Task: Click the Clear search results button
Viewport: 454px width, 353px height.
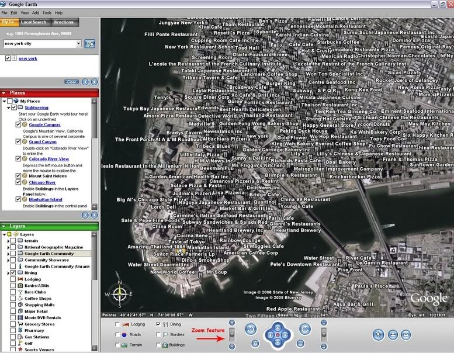Action: 71,82
